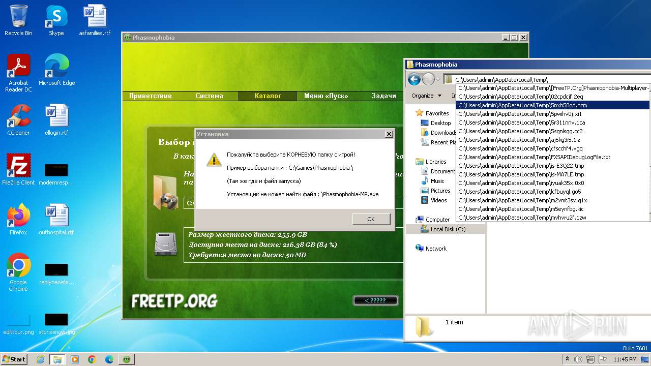Launch Google Chrome desktop shortcut

tap(18, 272)
